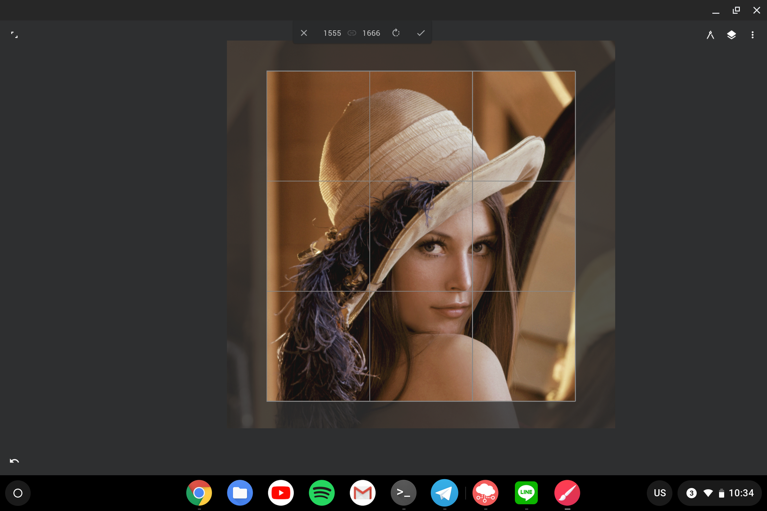Screen dimensions: 767x511
Task: Open the three-dot more options menu
Action: tap(753, 35)
